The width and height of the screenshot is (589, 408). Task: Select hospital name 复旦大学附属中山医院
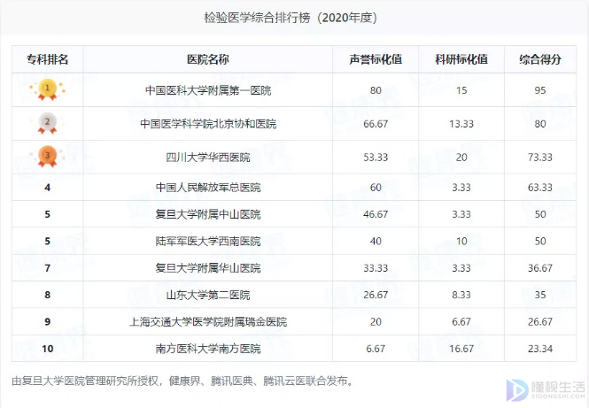point(208,214)
